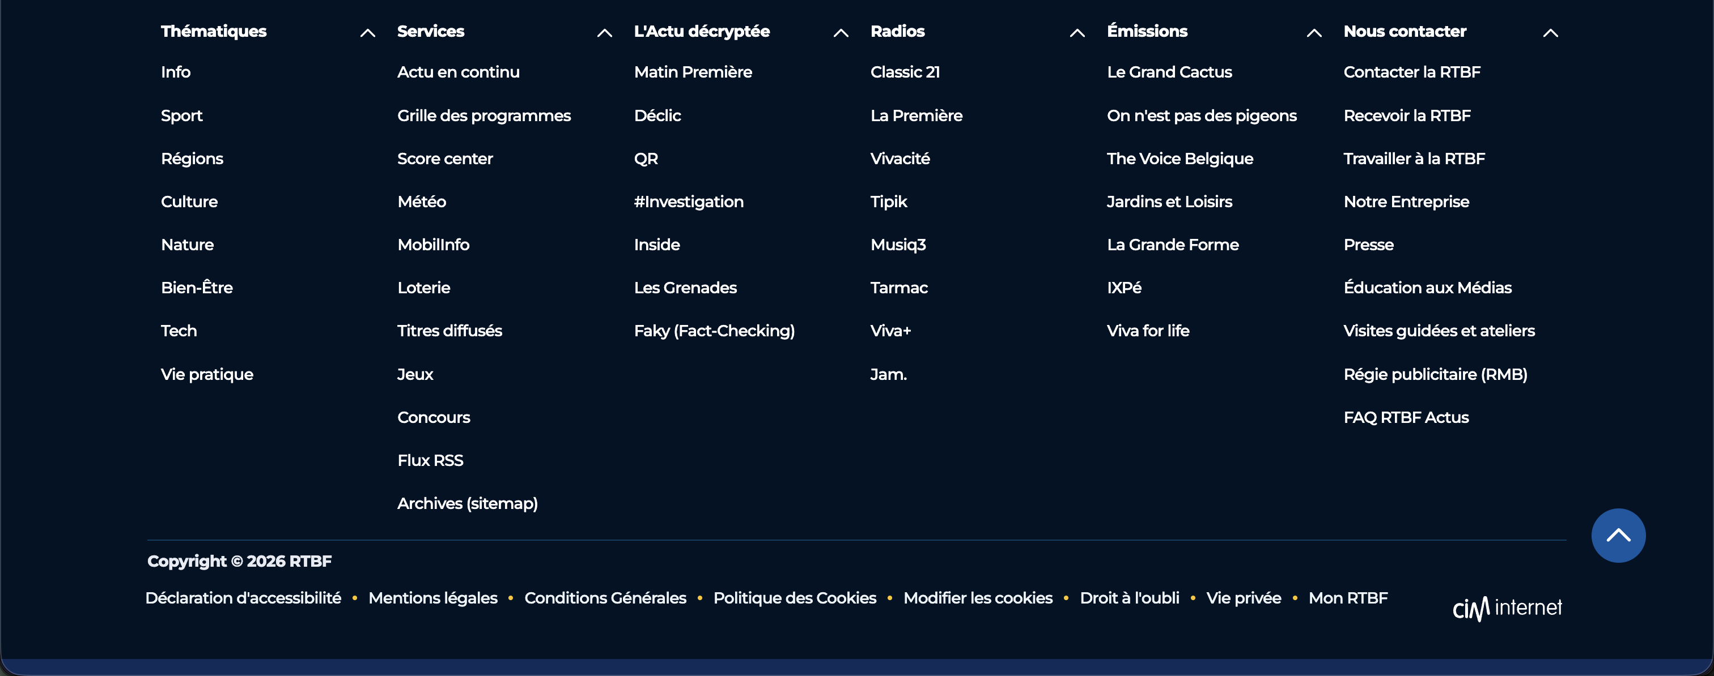This screenshot has height=676, width=1714.
Task: Open FAQ RTBF Actus
Action: 1407,417
